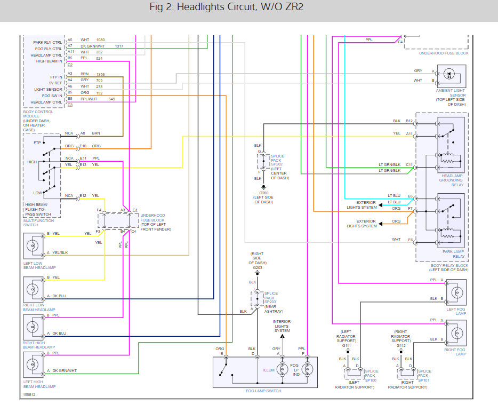Click the left high beam headlamp bulb symbol
Screen dimensions: 498x412
tap(34, 365)
